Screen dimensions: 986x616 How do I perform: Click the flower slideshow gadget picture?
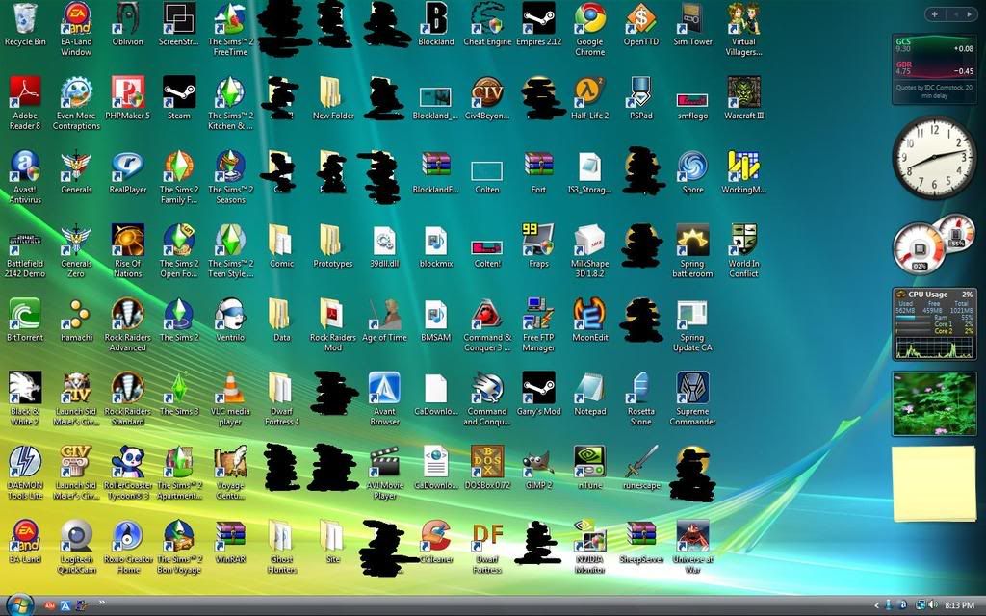pos(934,403)
